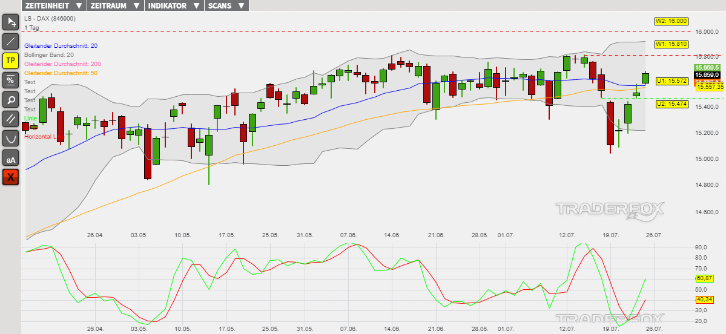Select the W2: 16.000 resistance label
This screenshot has width=726, height=334.
[672, 21]
